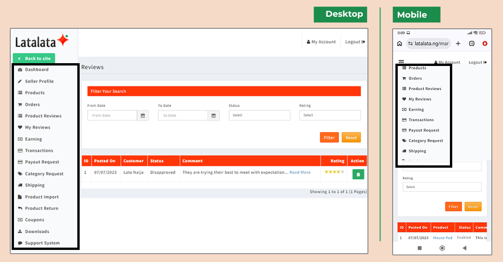
Task: Open the From Date calendar picker
Action: 143,116
